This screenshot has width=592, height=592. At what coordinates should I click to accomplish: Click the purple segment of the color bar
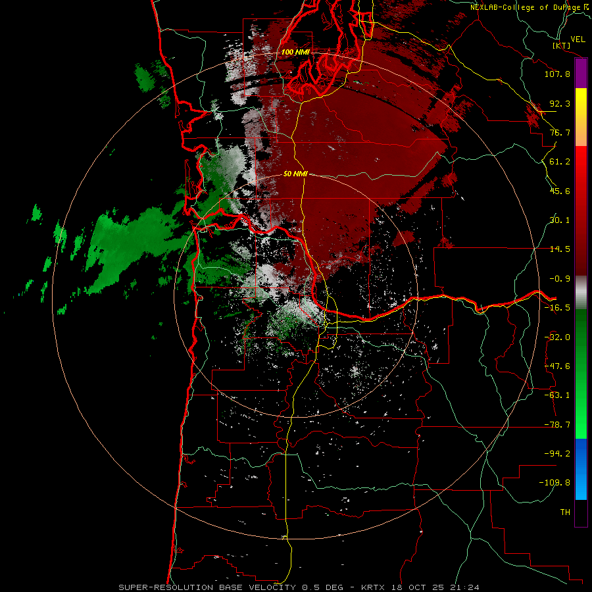[581, 73]
